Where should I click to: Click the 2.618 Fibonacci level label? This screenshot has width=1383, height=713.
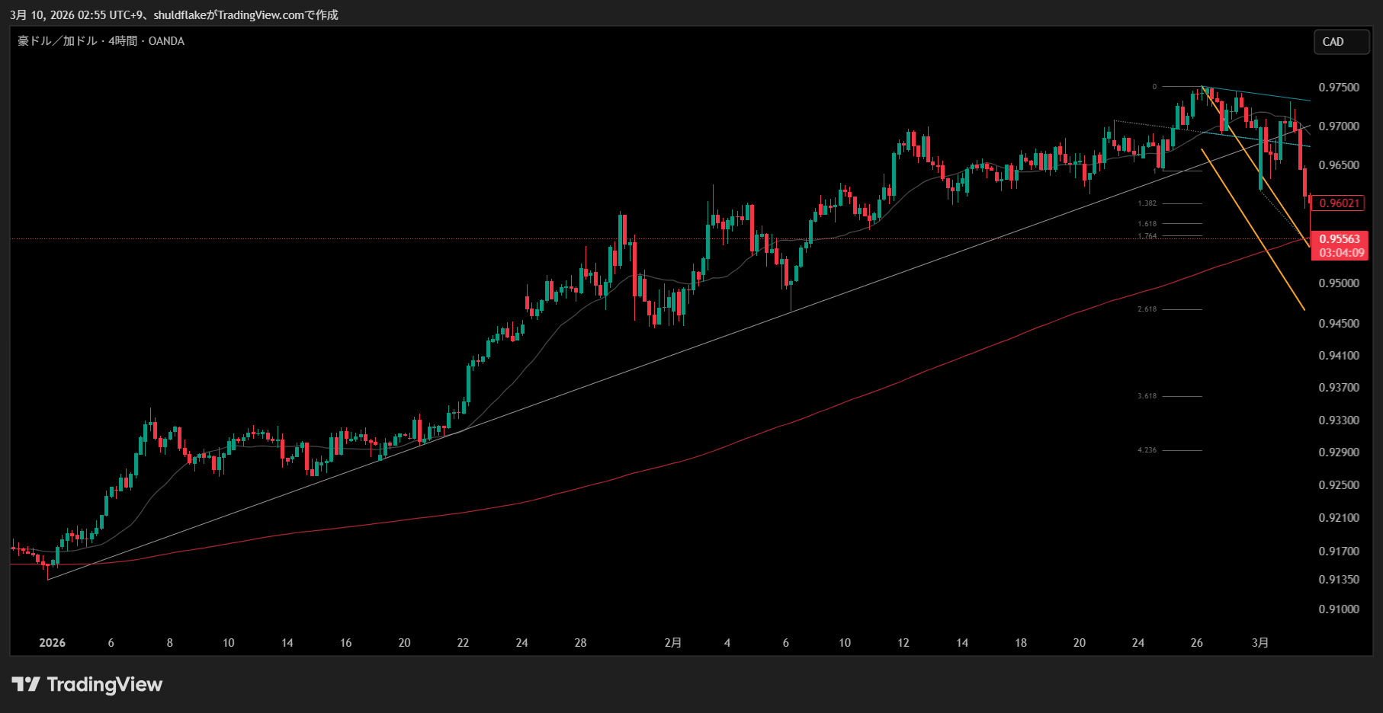(1147, 309)
